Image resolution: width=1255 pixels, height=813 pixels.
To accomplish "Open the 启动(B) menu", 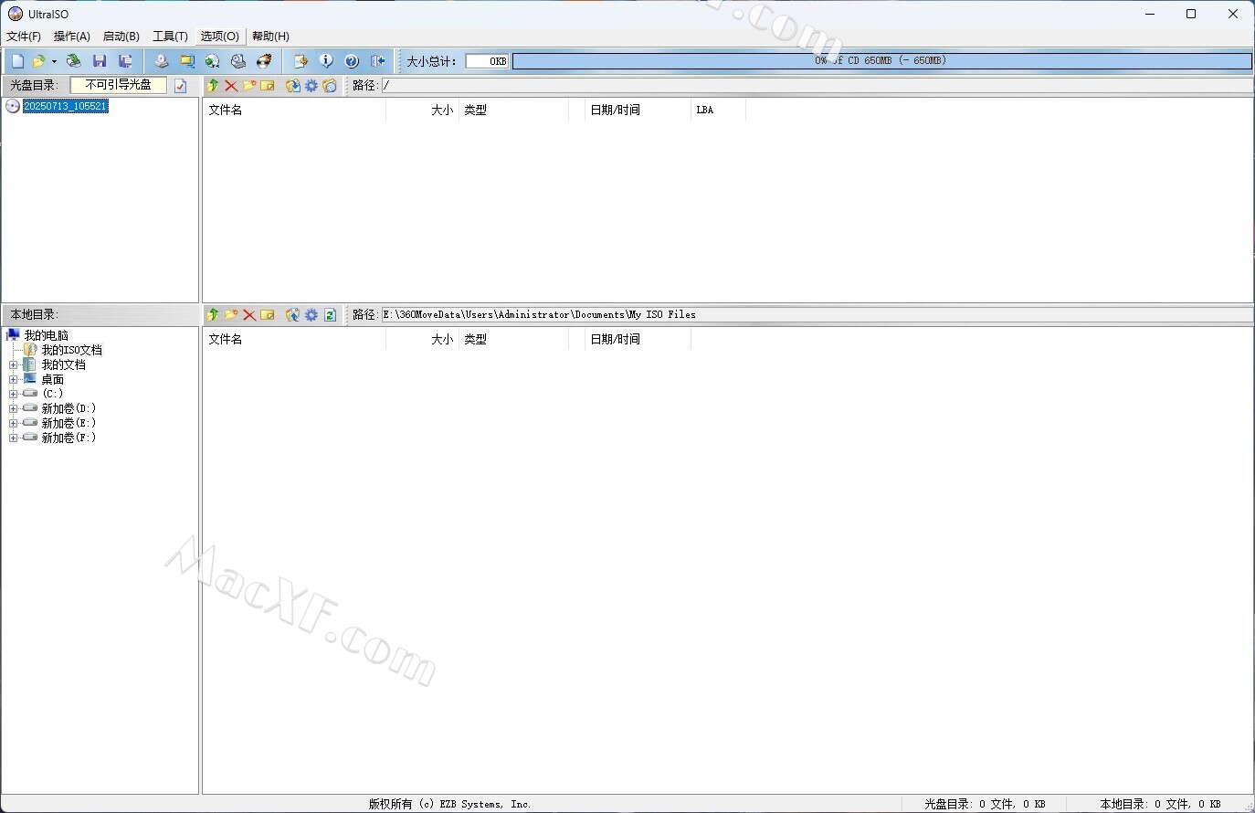I will pos(121,37).
